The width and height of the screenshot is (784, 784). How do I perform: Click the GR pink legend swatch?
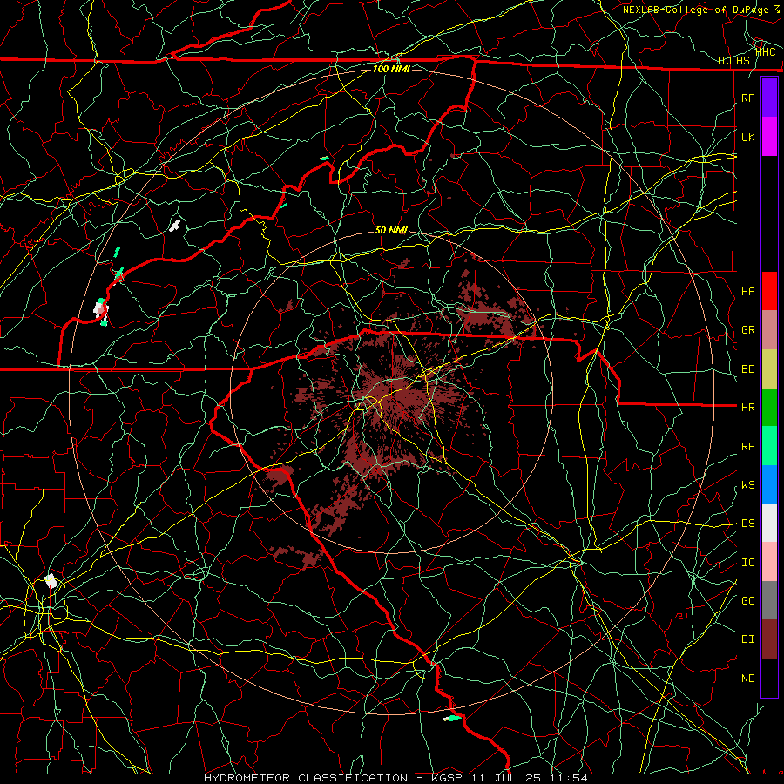(x=769, y=330)
